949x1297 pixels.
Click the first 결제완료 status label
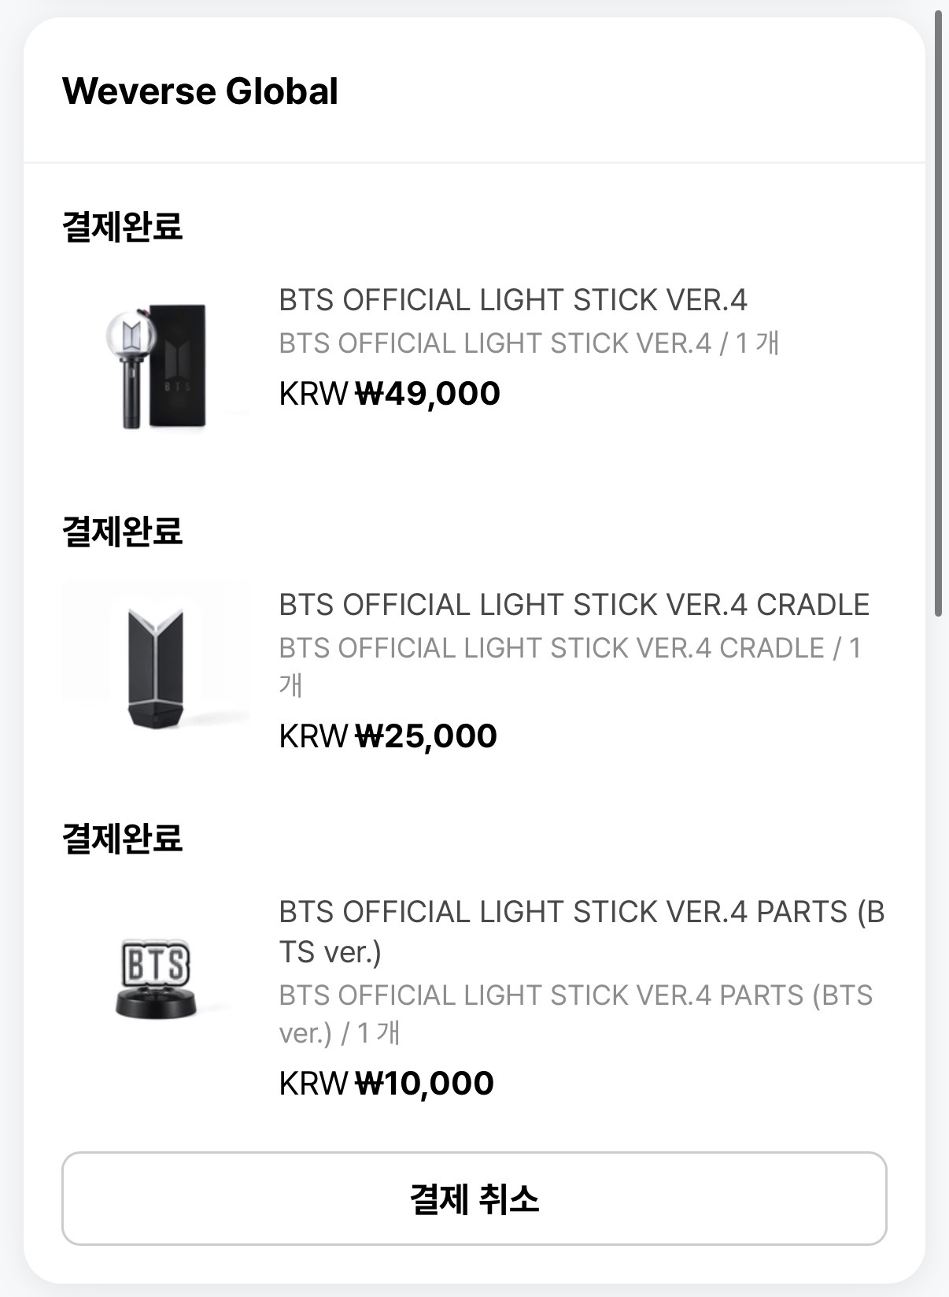point(122,227)
